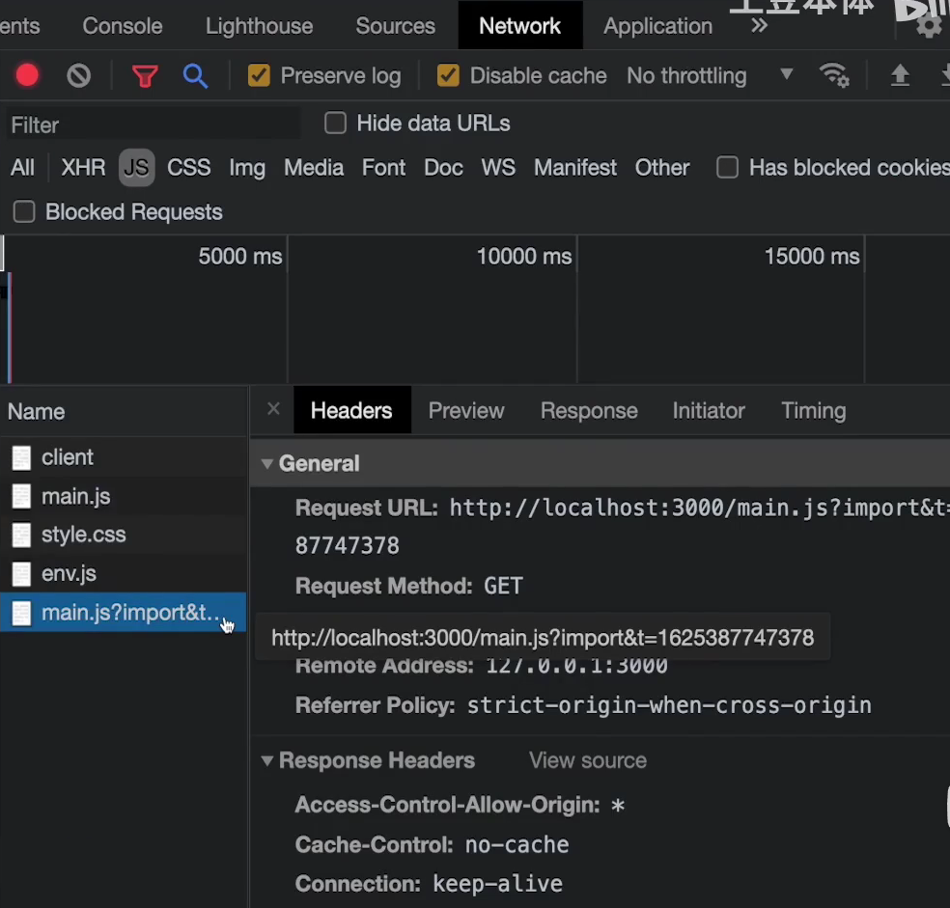Click View source for response headers

tap(588, 760)
